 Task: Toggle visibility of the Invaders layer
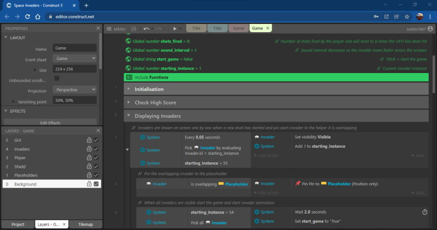[96, 149]
